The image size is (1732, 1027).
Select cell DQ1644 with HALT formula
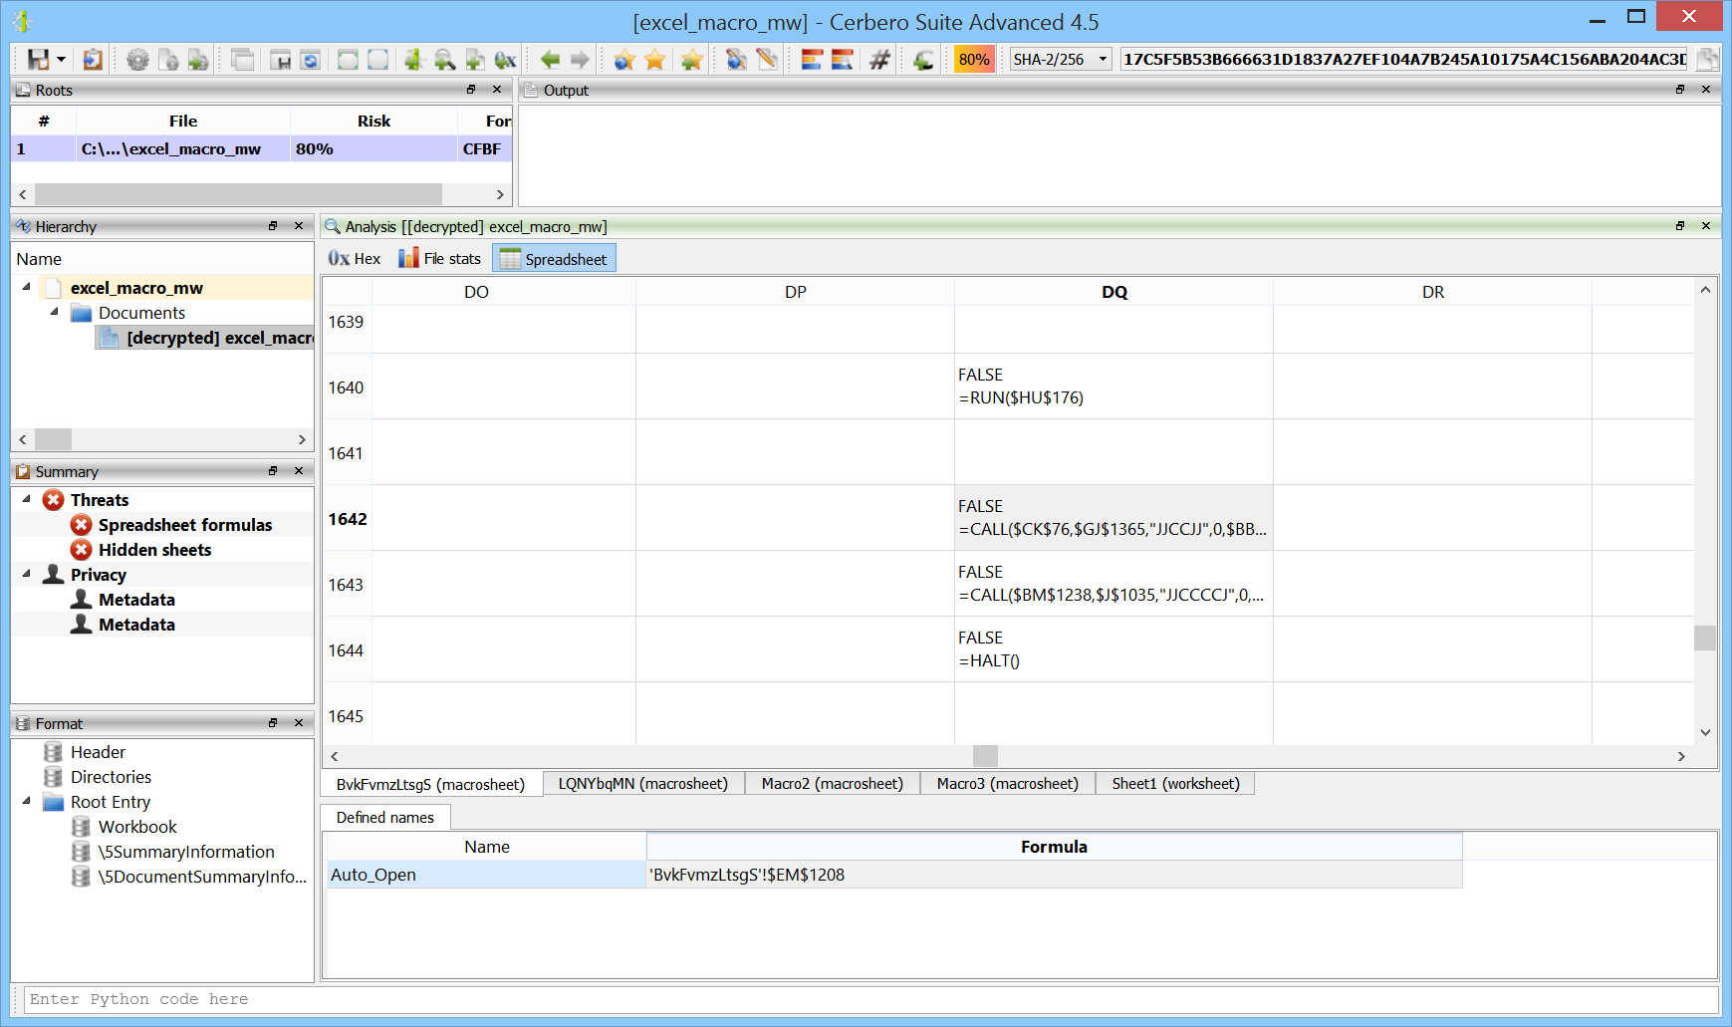1113,649
